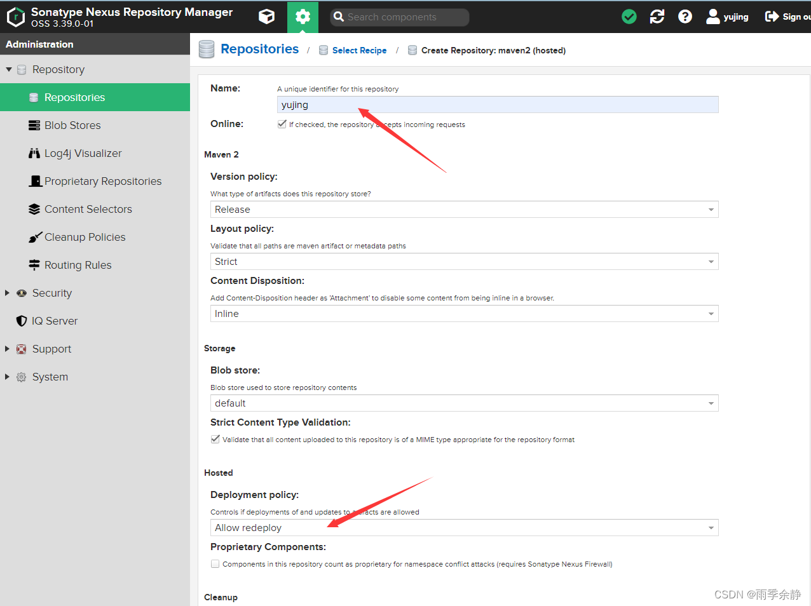Expand the Support tree node
The height and width of the screenshot is (606, 811).
[x=8, y=349]
